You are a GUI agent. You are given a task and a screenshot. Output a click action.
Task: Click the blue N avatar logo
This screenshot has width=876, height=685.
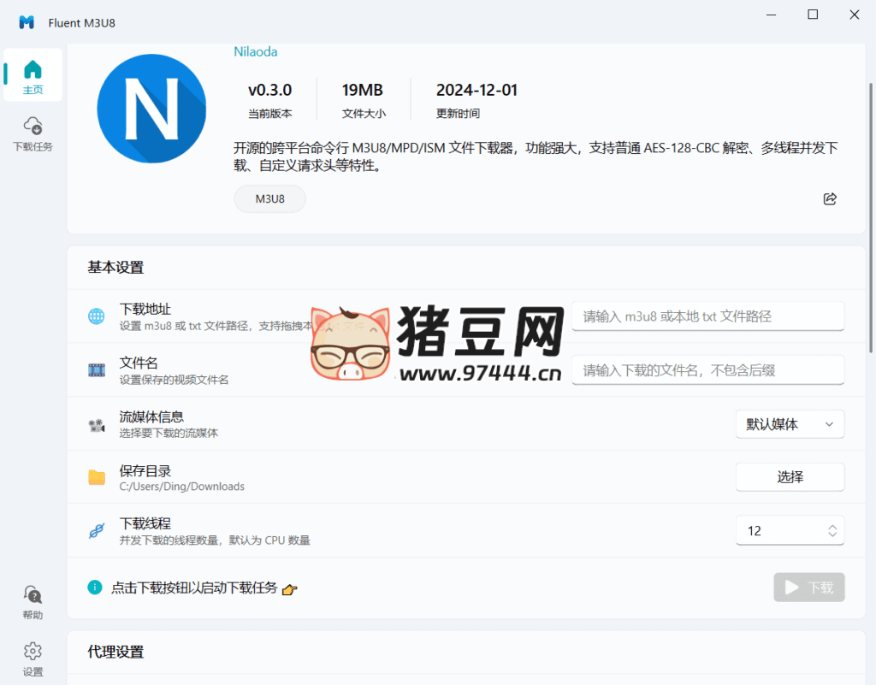(x=151, y=109)
